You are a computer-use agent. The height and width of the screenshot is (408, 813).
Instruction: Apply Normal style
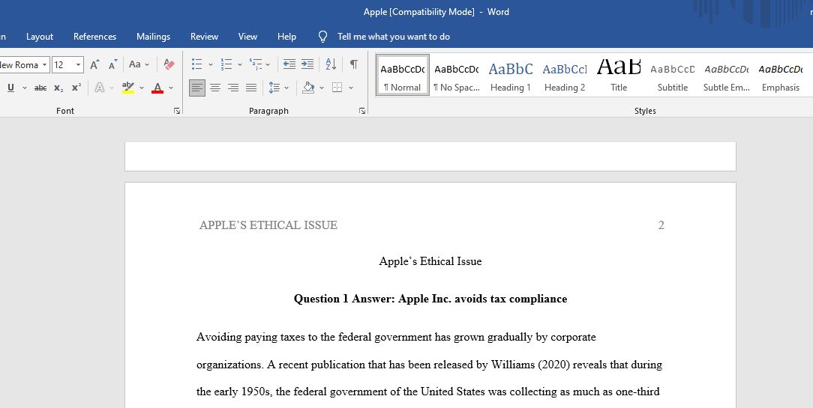click(402, 75)
